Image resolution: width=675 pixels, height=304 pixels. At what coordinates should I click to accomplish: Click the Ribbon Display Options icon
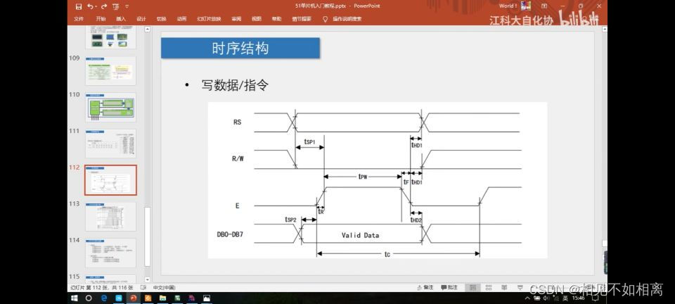[x=544, y=6]
